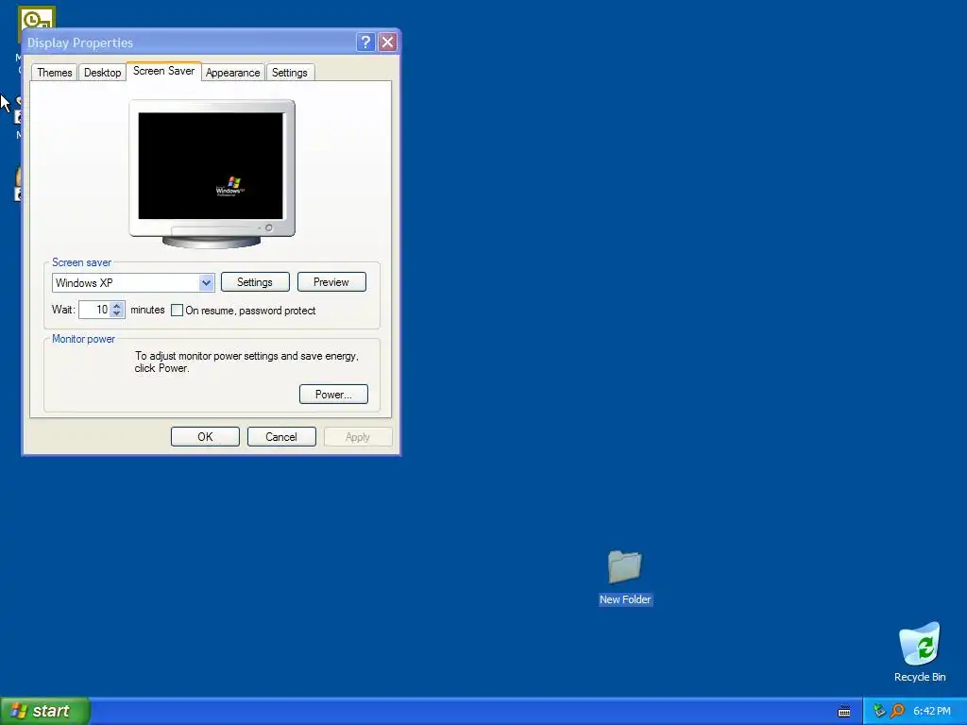This screenshot has width=967, height=725.
Task: Switch to the Themes tab
Action: point(54,72)
